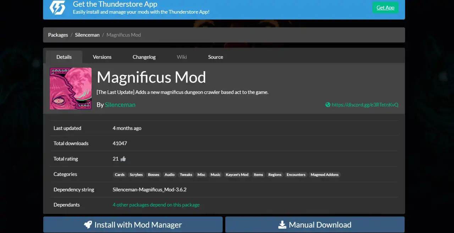Open the Magnificus Mod pink artwork thumbnail
The height and width of the screenshot is (233, 454).
[71, 89]
